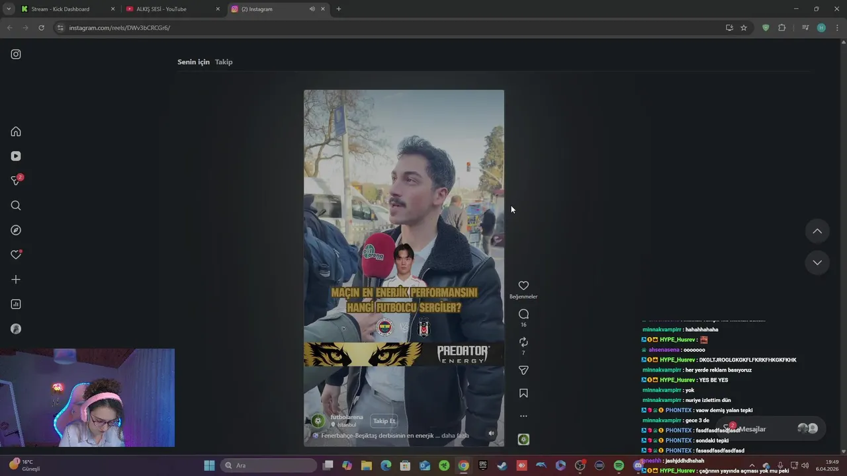Open the dashboard chart icon in sidebar

point(16,304)
